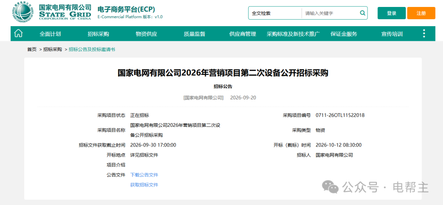Image resolution: width=443 pixels, height=205 pixels.
Task: Open the 供应商管理 menu
Action: click(243, 34)
